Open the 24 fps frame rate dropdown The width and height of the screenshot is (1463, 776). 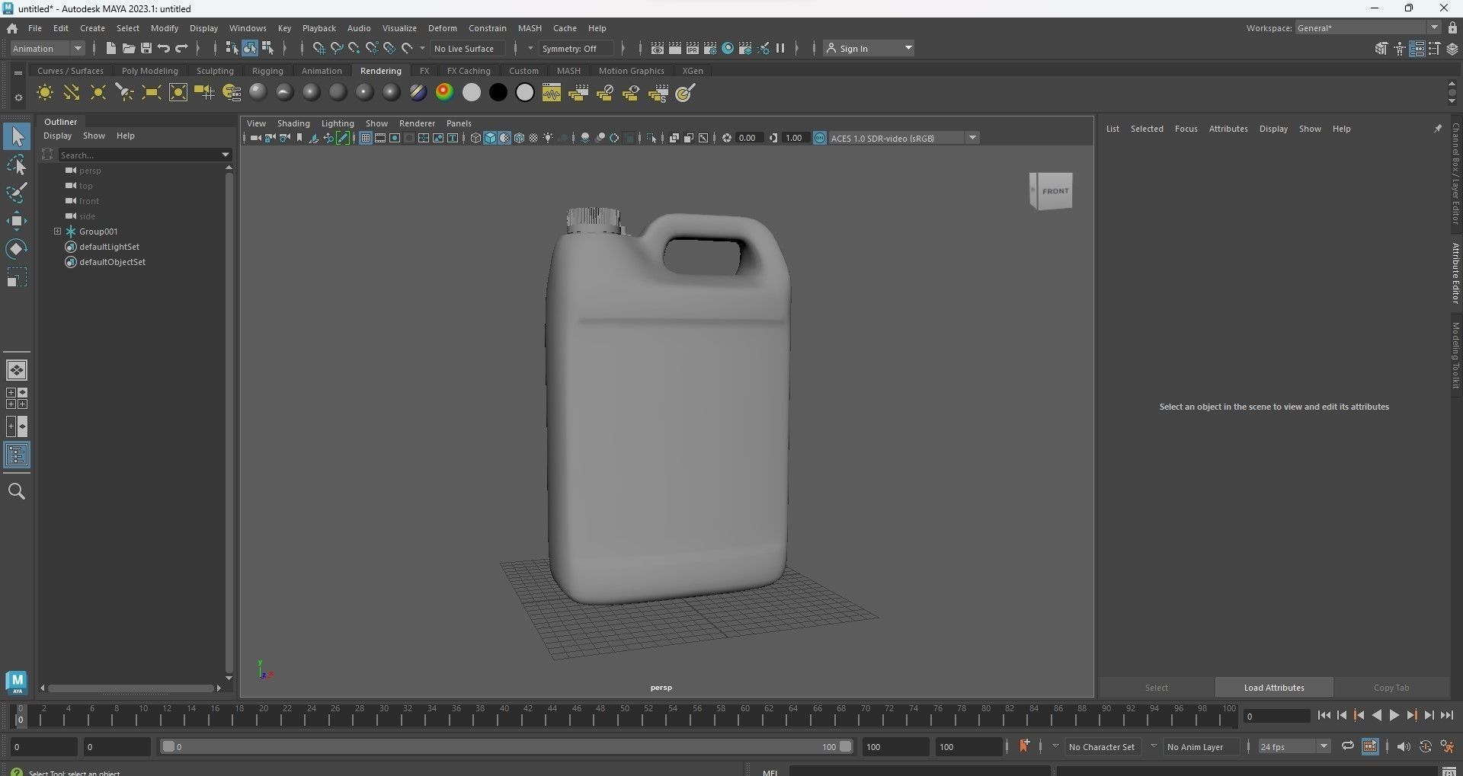click(x=1294, y=746)
